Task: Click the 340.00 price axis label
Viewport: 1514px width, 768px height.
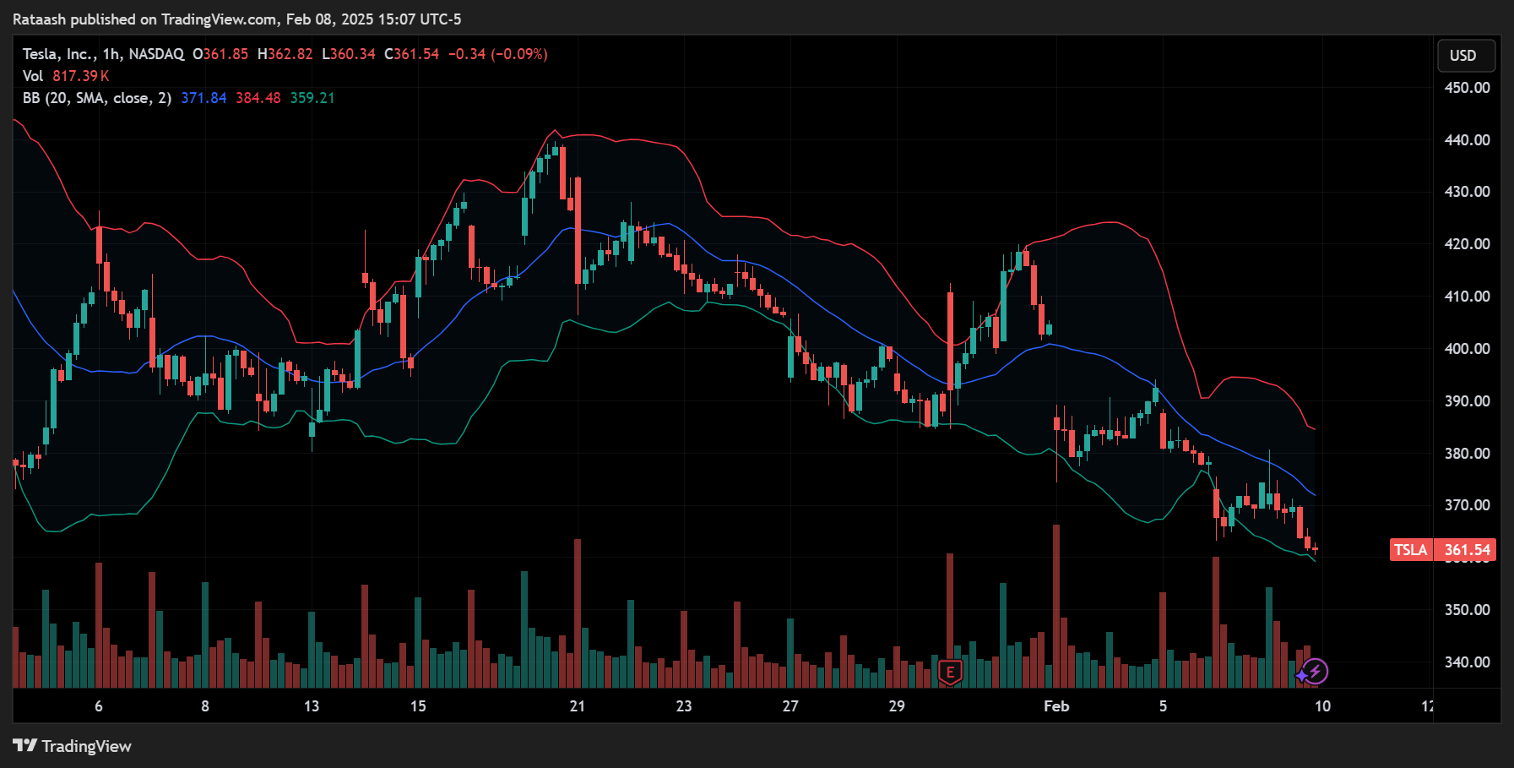Action: pos(1467,662)
